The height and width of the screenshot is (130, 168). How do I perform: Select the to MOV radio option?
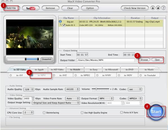pyautogui.click(x=119, y=75)
